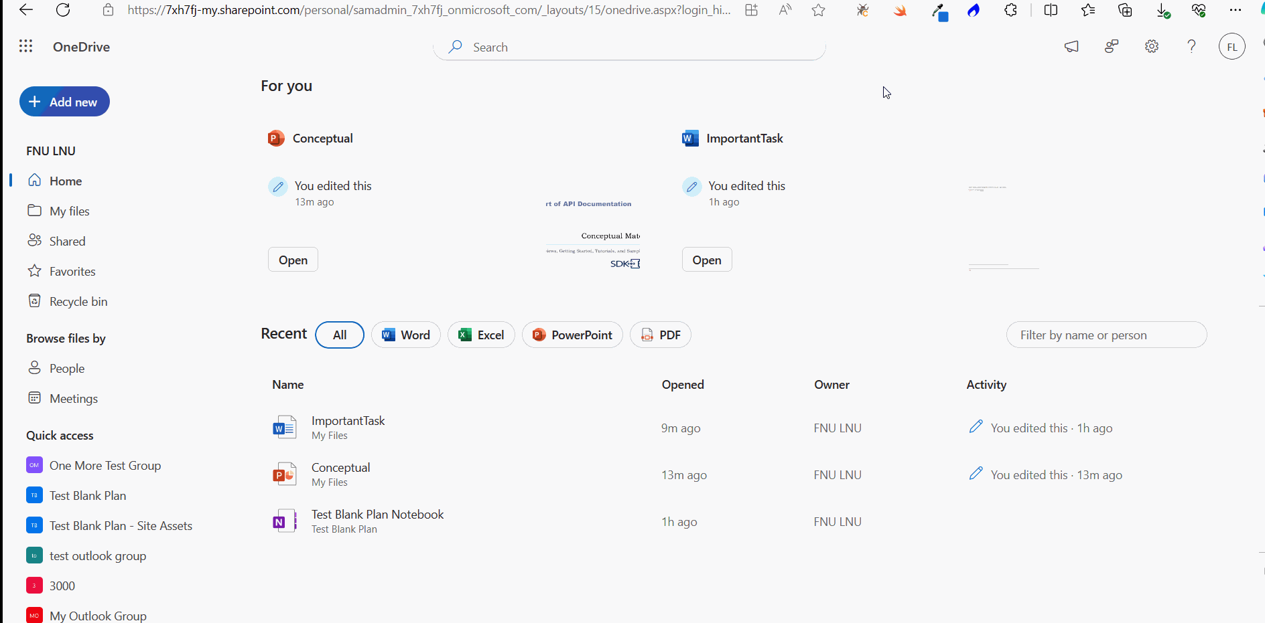Add page to favorites star icon

819,10
